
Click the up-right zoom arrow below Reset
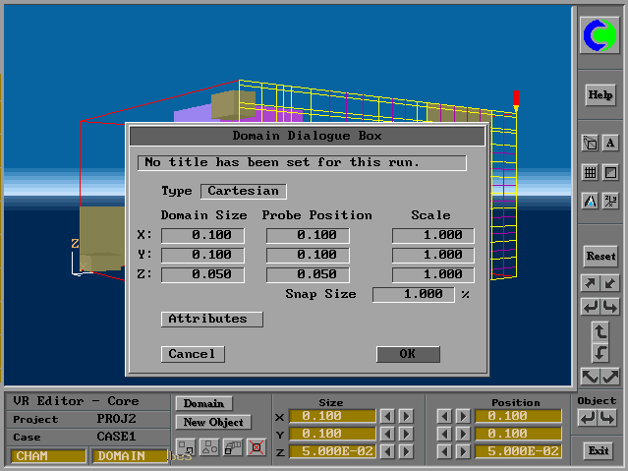590,284
